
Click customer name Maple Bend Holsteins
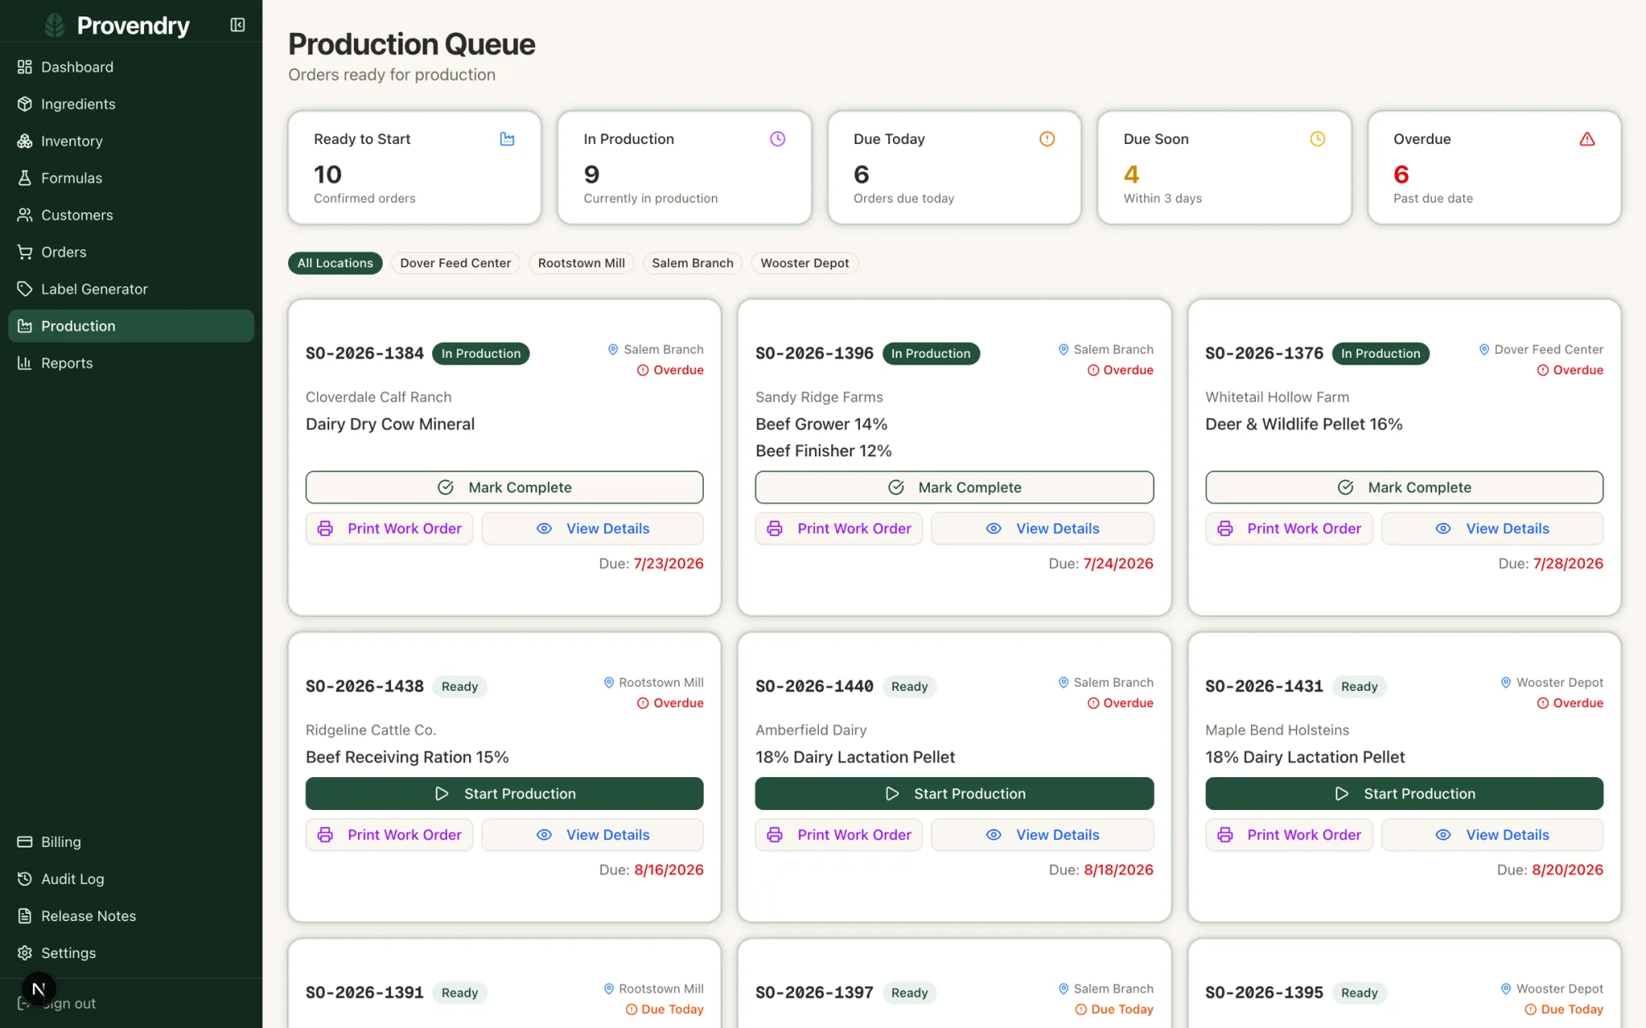(x=1277, y=730)
